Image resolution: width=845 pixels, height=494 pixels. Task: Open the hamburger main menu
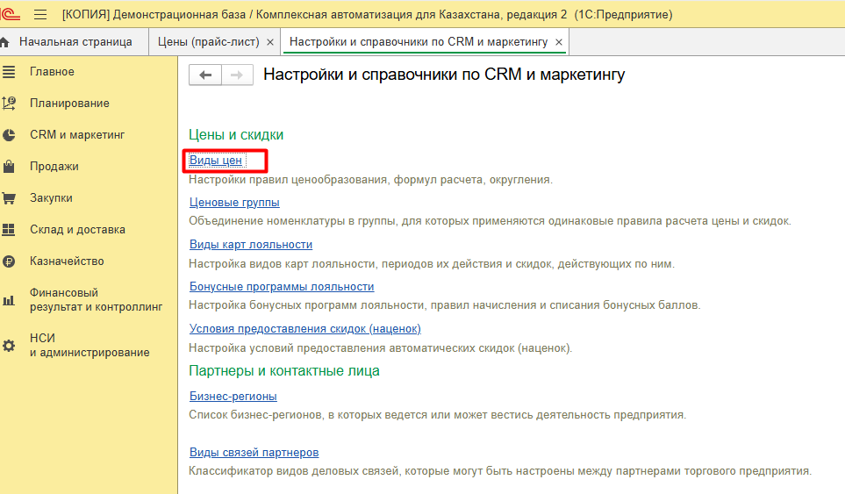39,15
